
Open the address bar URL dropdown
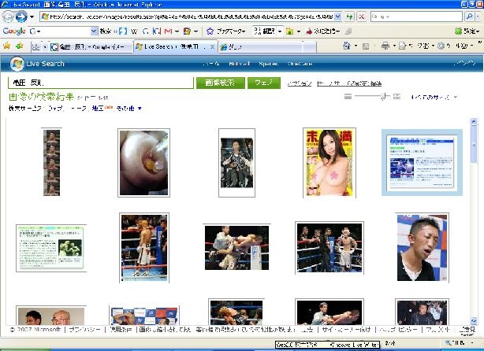[x=338, y=17]
